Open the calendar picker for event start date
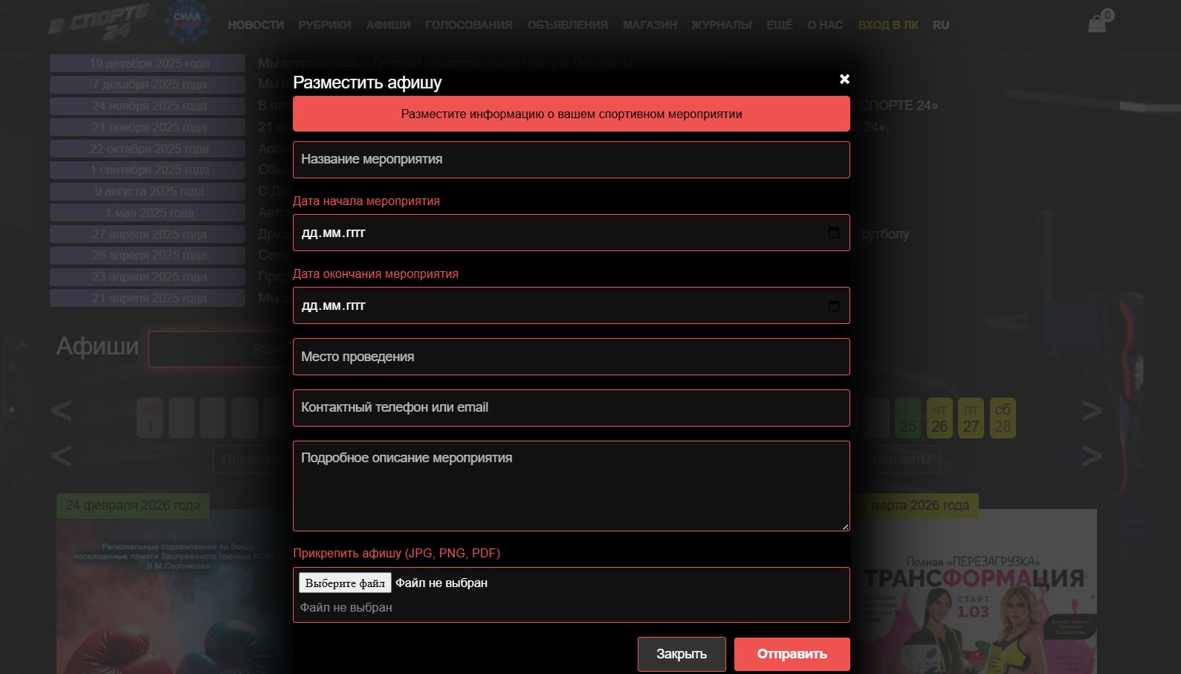 pos(834,233)
